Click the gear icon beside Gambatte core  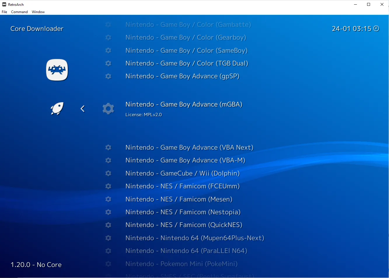(108, 25)
